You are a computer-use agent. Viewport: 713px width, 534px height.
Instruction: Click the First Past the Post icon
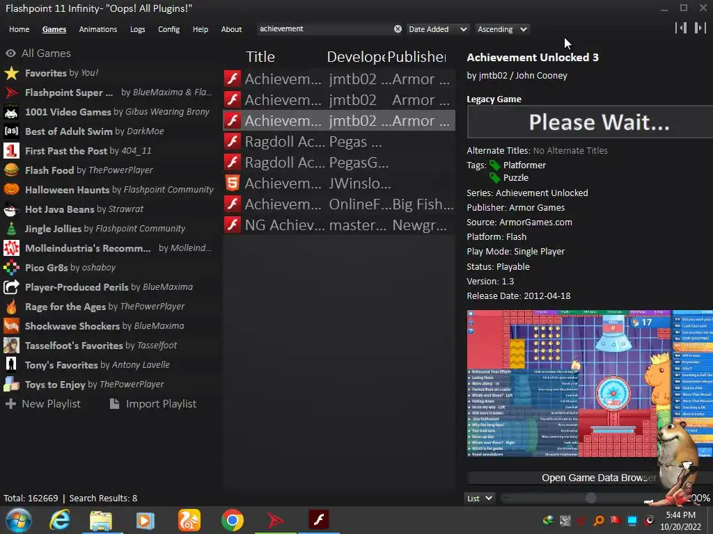click(11, 151)
